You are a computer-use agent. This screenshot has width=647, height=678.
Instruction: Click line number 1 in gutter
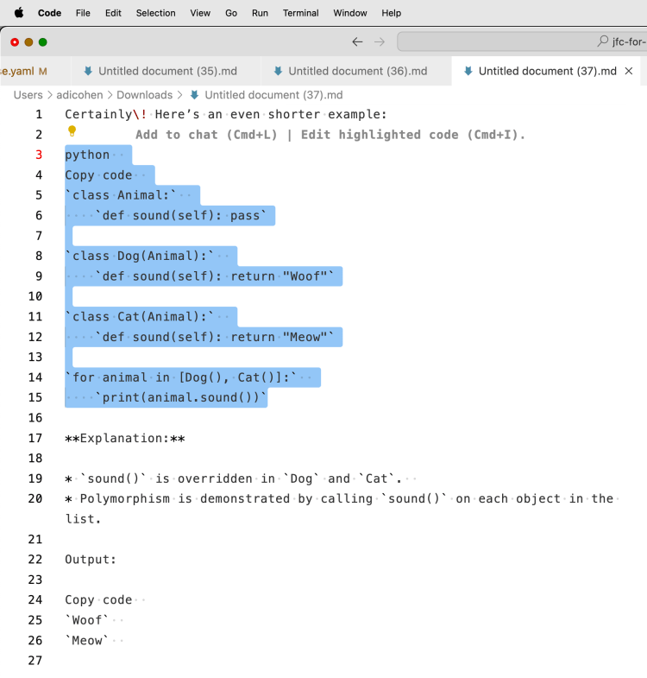click(x=39, y=115)
